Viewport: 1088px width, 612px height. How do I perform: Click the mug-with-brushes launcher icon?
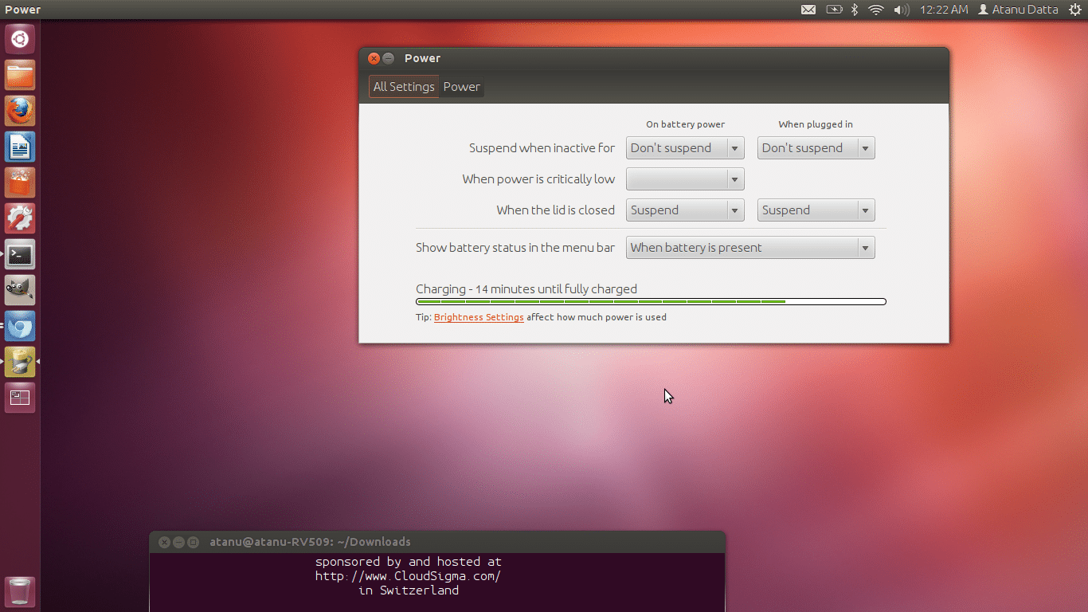point(20,362)
